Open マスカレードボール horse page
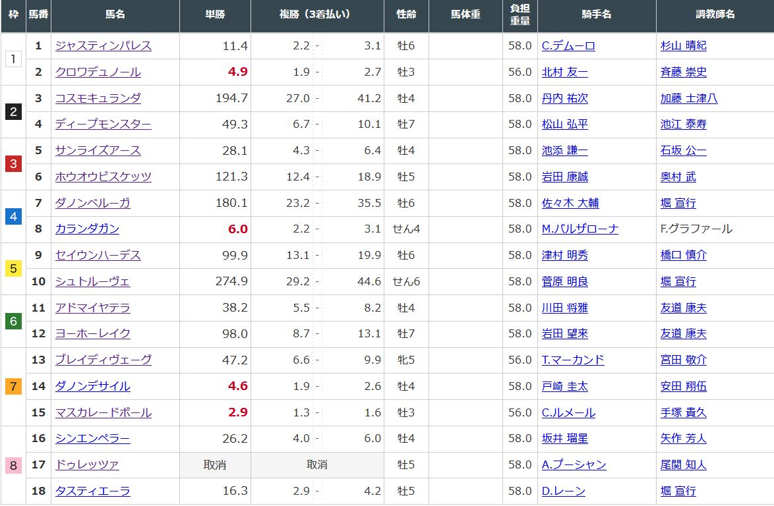This screenshot has width=774, height=506. [x=104, y=412]
